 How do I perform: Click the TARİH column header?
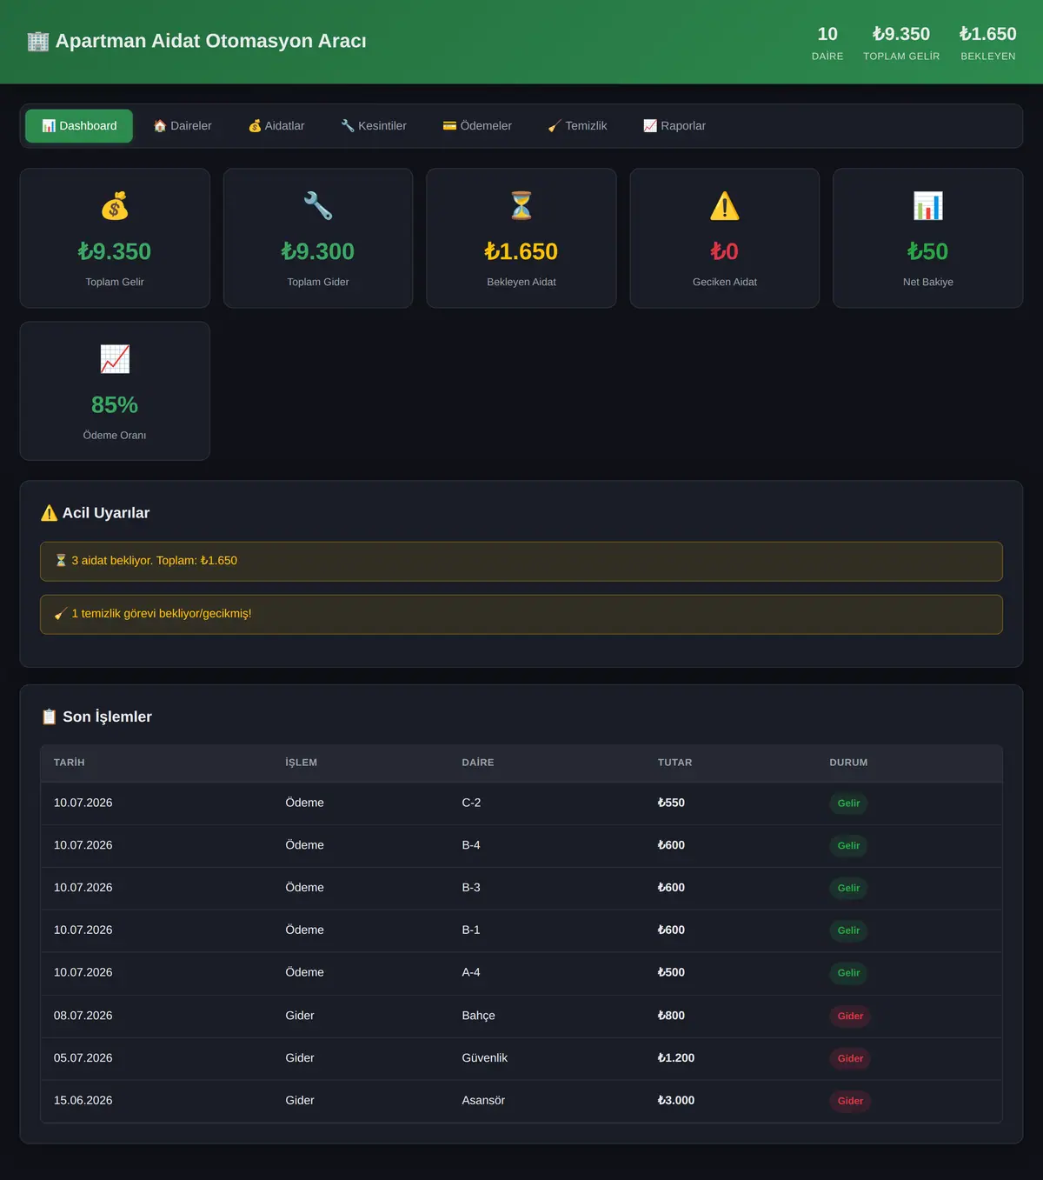coord(70,763)
